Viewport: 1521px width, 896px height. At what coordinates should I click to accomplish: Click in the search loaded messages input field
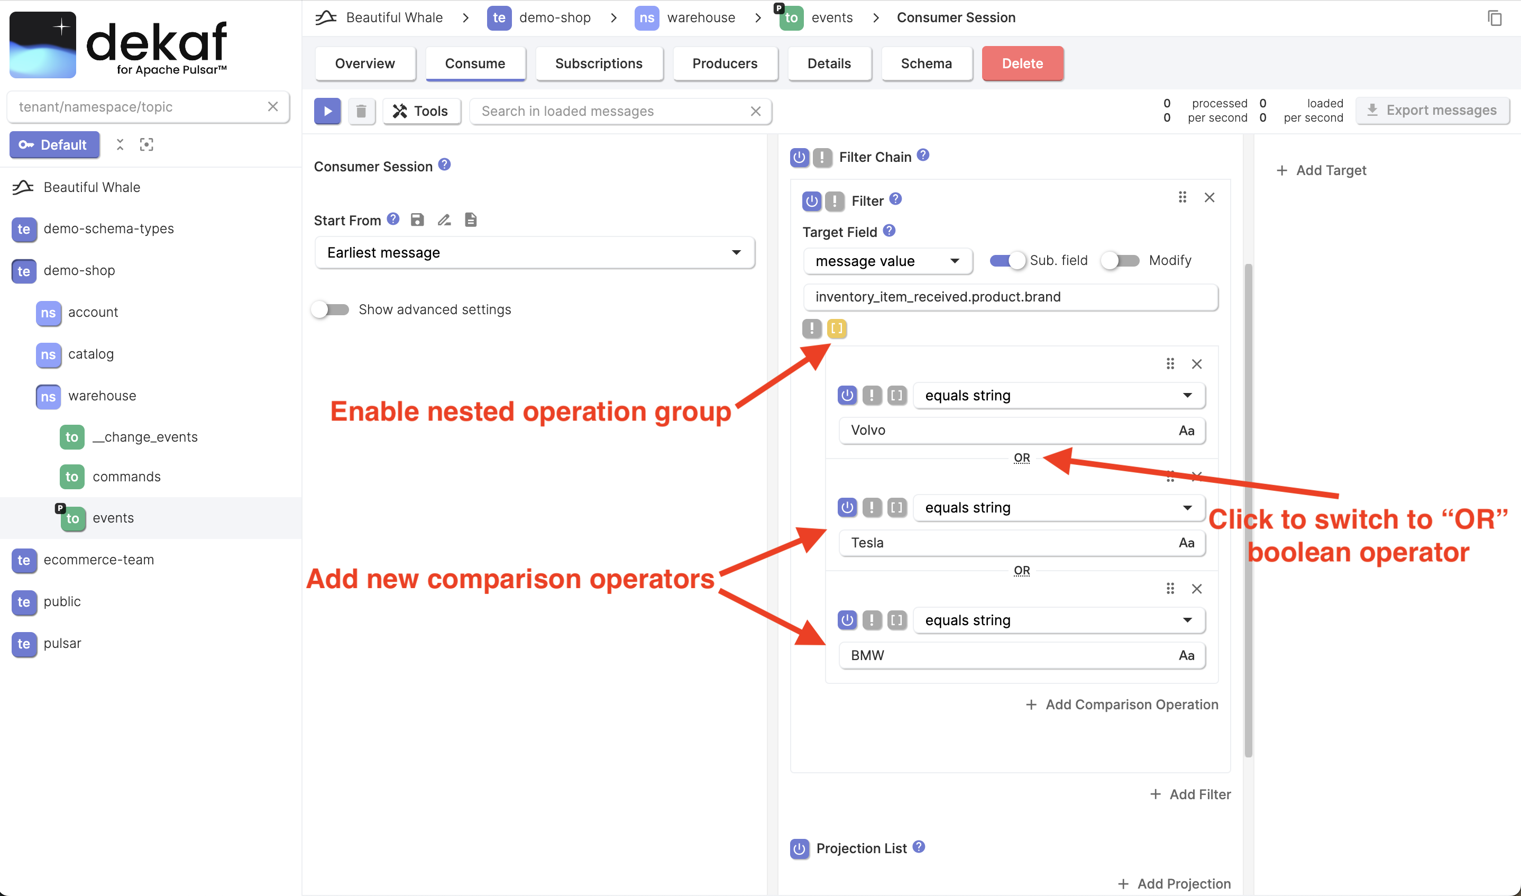tap(615, 111)
